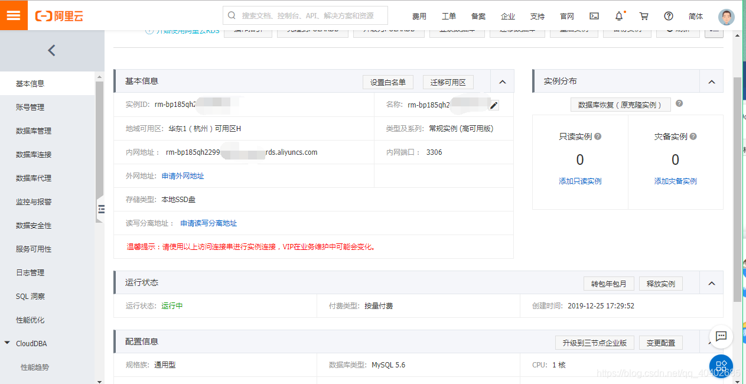This screenshot has width=746, height=384.
Task: Open the orange hamburger menu
Action: (x=14, y=14)
